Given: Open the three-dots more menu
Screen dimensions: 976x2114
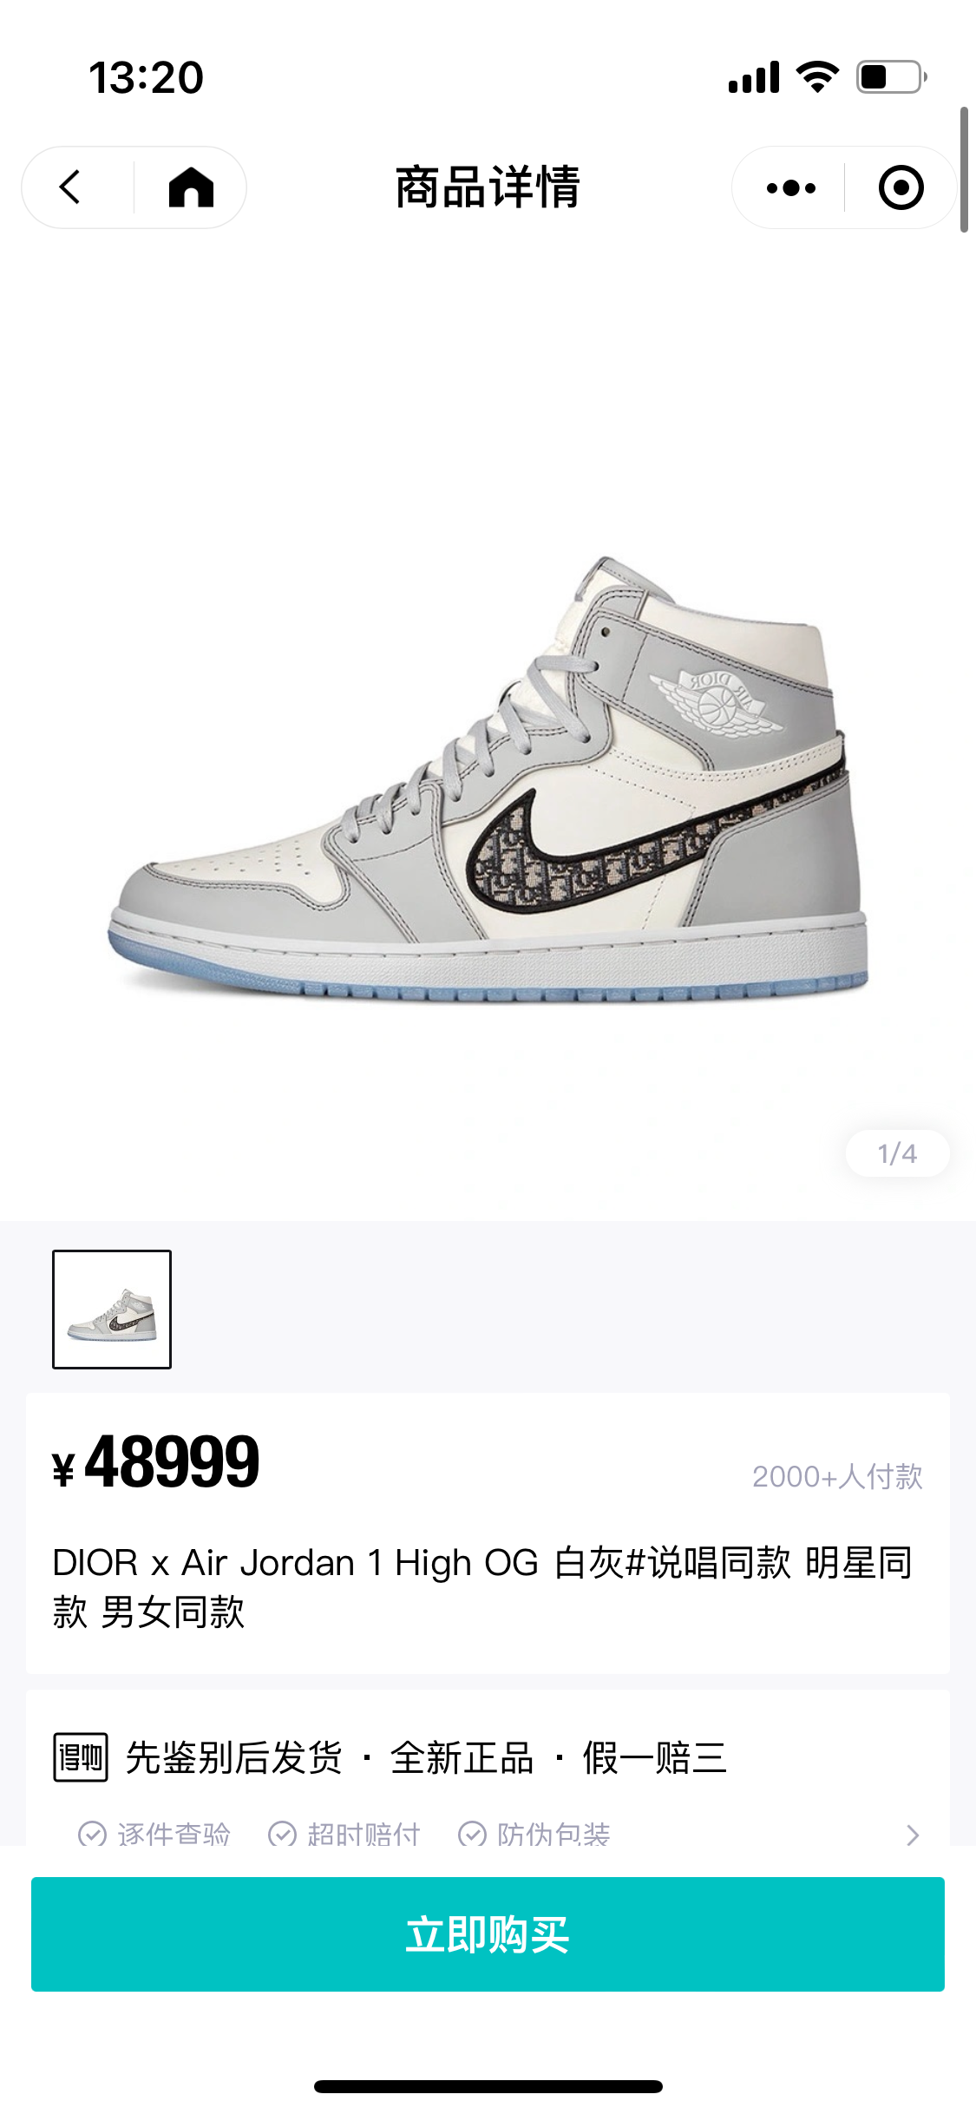Looking at the screenshot, I should point(791,187).
